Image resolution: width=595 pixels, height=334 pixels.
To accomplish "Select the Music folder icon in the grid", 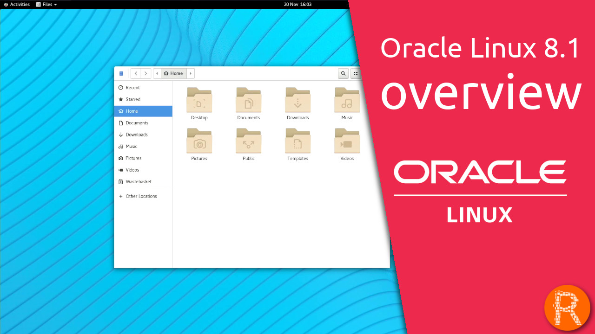I will click(x=347, y=100).
